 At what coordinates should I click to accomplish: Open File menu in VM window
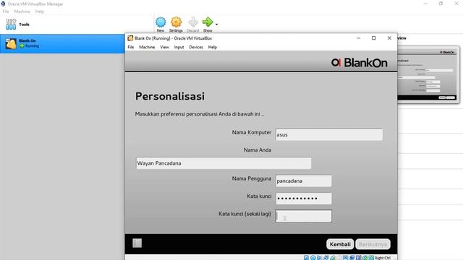(130, 47)
